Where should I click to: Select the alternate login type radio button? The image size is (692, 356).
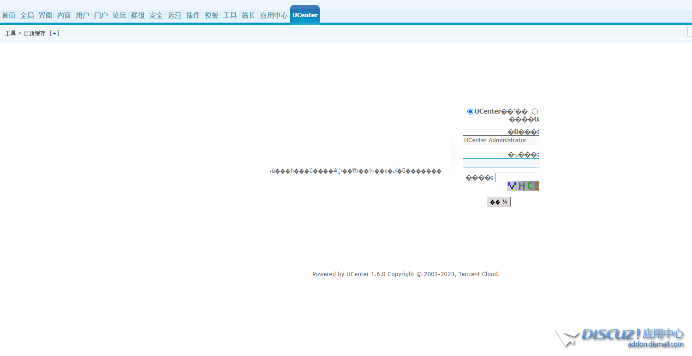pyautogui.click(x=535, y=111)
